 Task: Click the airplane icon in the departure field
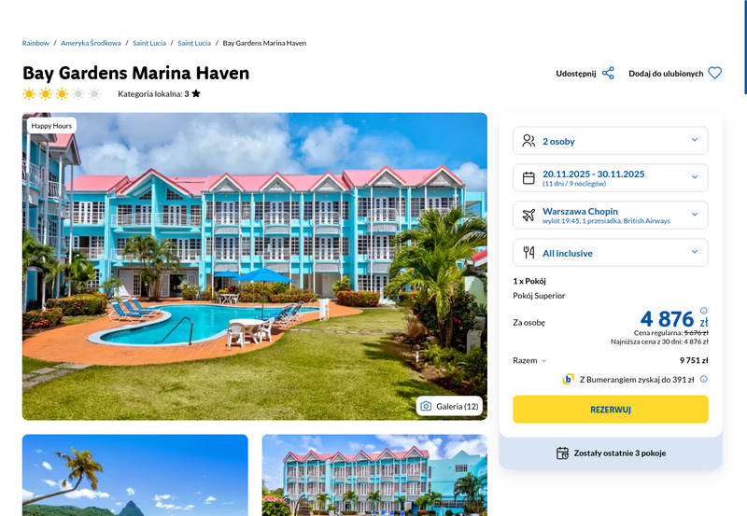point(529,215)
